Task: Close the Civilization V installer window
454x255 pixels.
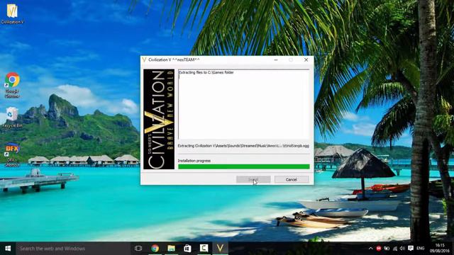Action: point(306,59)
